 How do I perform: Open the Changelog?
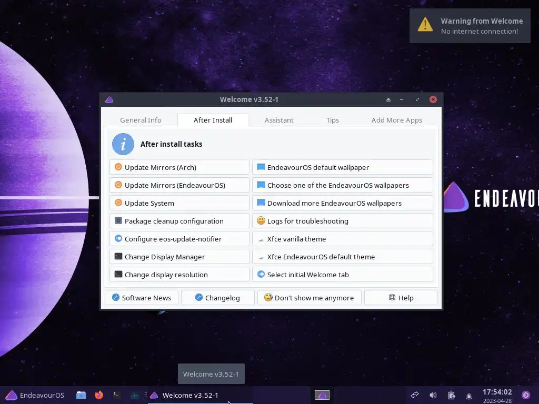click(x=217, y=298)
